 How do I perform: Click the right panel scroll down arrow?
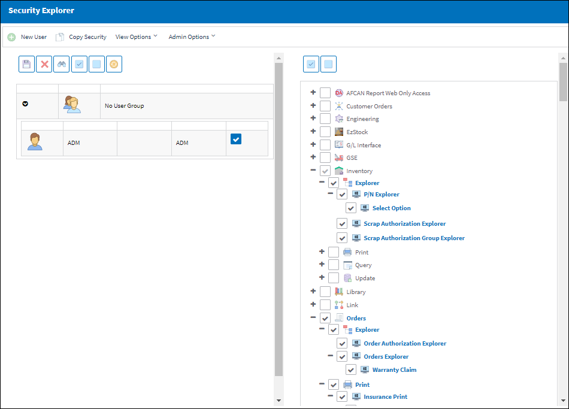click(x=563, y=401)
